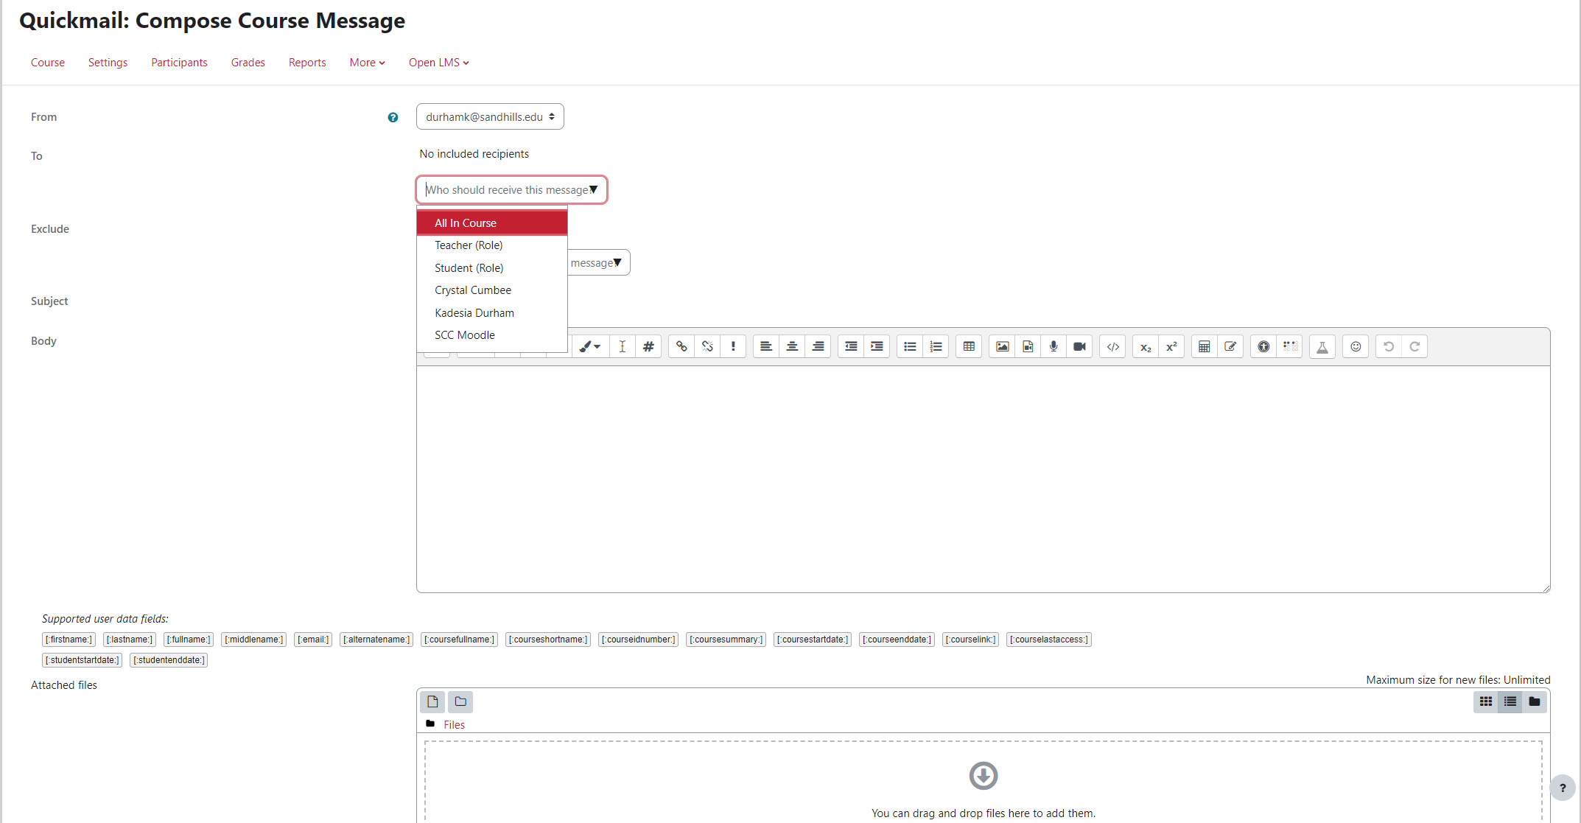Insert the [:lastname:] data field

[x=130, y=640]
